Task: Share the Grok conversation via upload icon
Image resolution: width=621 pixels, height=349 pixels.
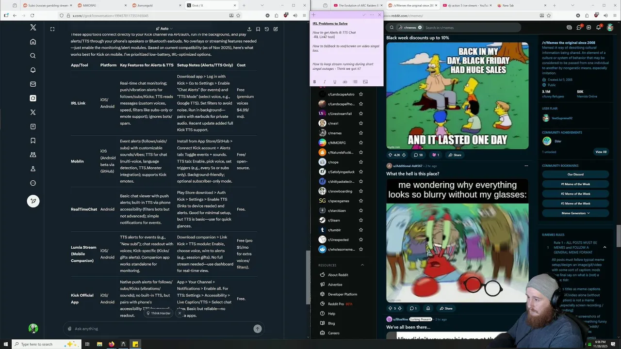Action: 249,29
